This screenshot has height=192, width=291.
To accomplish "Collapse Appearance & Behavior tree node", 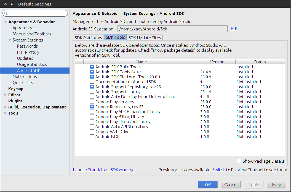I will (6, 22).
